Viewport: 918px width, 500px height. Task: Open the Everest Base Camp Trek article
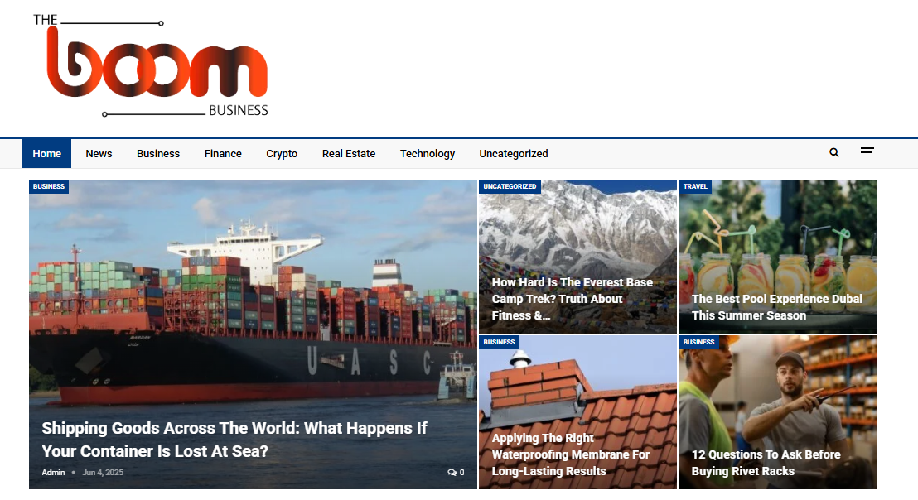point(572,299)
